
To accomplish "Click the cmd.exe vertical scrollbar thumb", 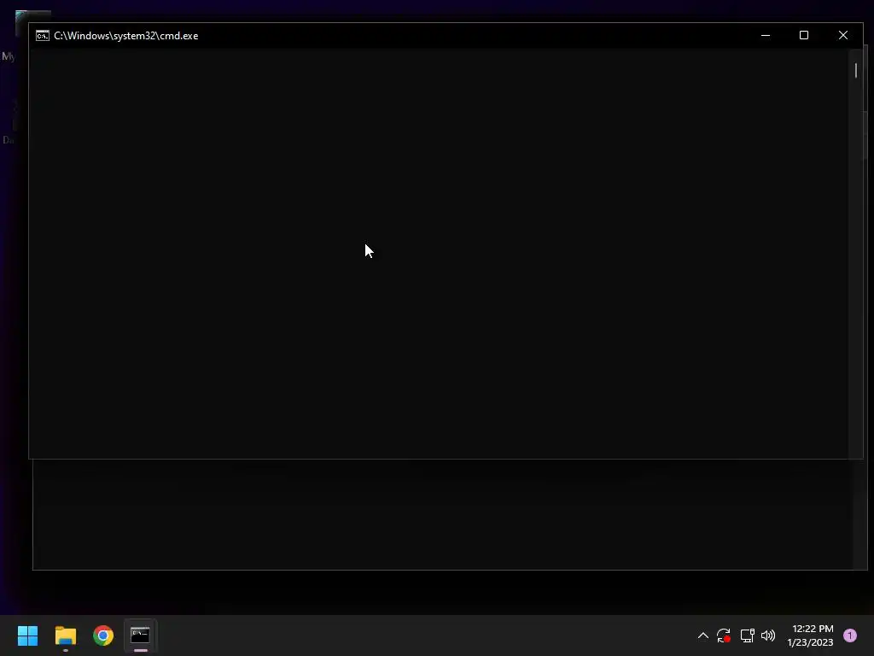I will pyautogui.click(x=855, y=70).
